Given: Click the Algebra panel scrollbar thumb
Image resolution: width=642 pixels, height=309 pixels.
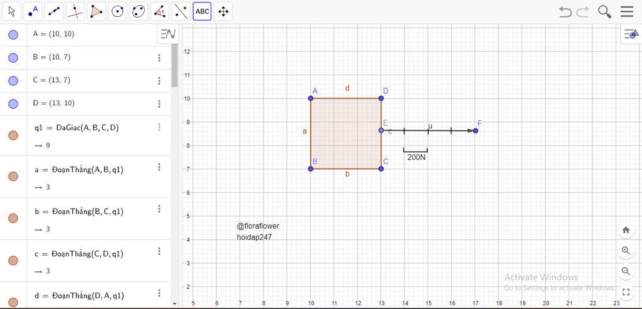Looking at the screenshot, I should coord(175,65).
